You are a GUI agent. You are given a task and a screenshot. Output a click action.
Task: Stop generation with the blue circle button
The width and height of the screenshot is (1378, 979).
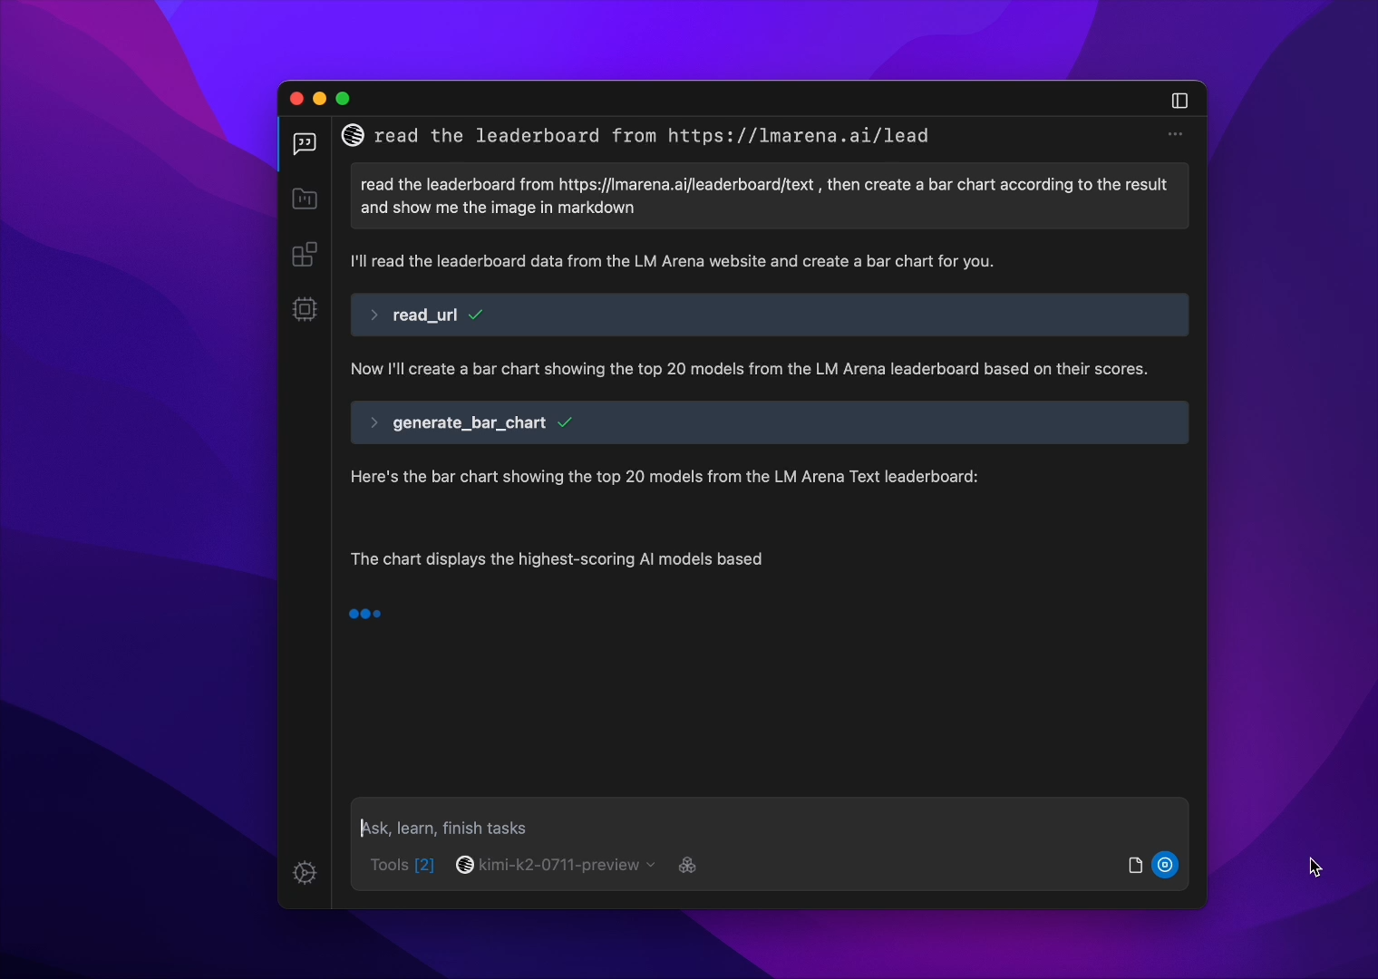click(x=1165, y=865)
